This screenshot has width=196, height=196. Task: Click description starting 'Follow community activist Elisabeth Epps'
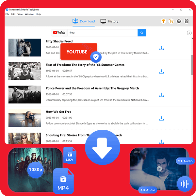pyautogui.click(x=97, y=123)
